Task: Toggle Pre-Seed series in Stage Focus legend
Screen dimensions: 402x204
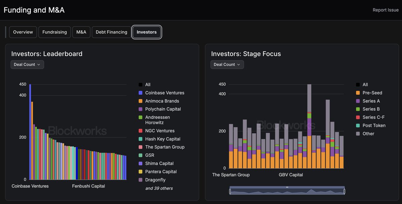Action: pos(358,93)
